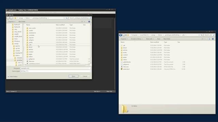
Task: Click the Cancel button
Action: point(85,76)
